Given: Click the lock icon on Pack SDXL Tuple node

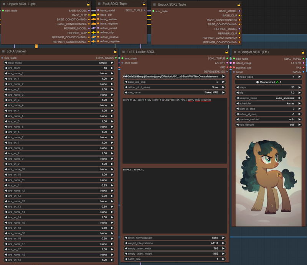Looking at the screenshot, I should click(144, 4).
